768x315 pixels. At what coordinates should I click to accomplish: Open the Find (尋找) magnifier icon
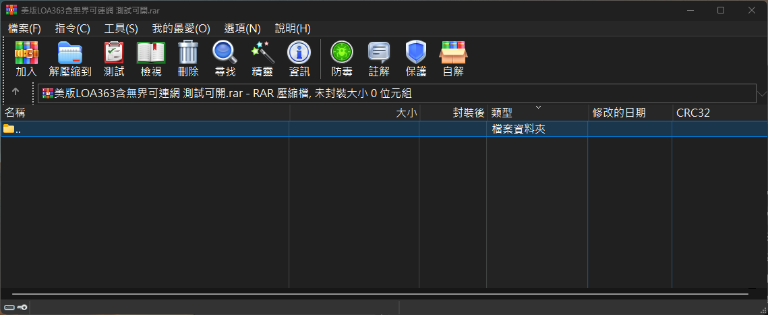pos(225,58)
